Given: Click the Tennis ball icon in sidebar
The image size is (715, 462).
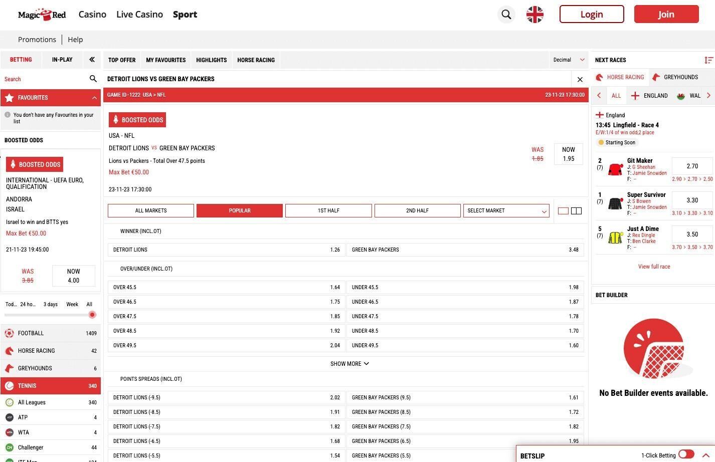Looking at the screenshot, I should click(9, 386).
